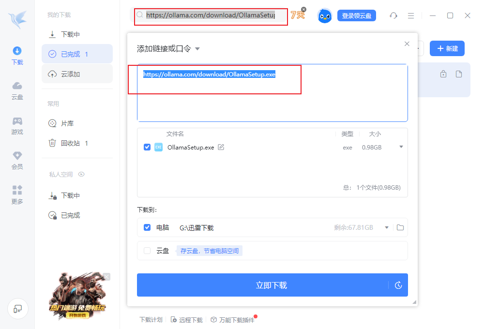Open customer service headset icon

pos(393,15)
